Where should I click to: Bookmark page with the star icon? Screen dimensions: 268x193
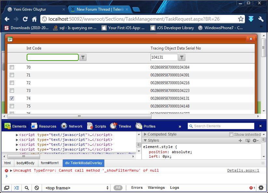(x=241, y=19)
